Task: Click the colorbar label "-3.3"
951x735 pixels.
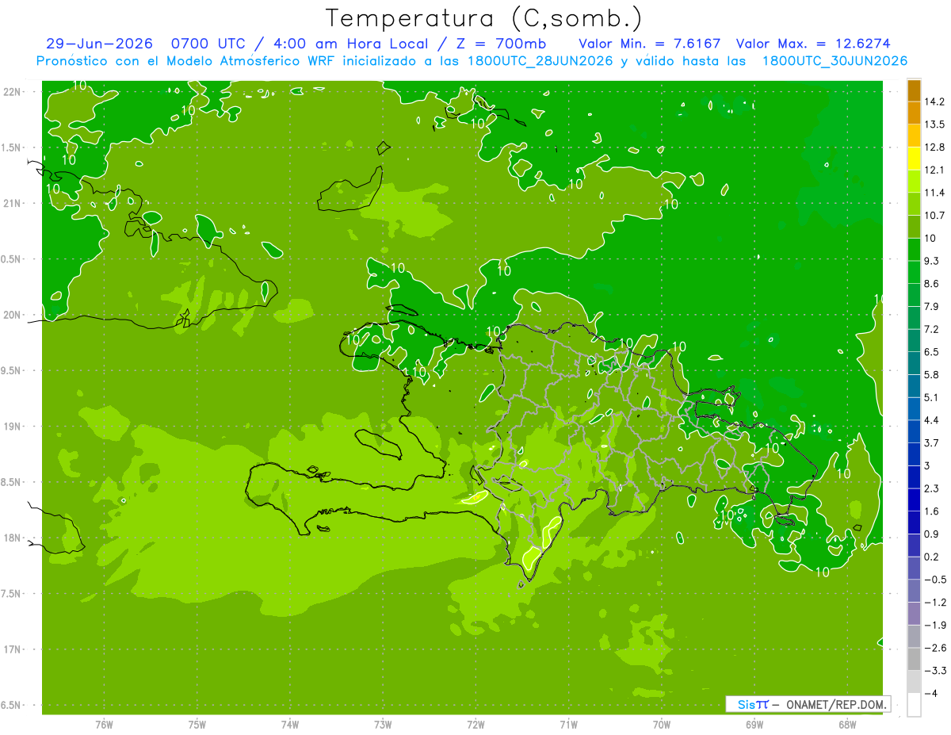Action: (934, 671)
